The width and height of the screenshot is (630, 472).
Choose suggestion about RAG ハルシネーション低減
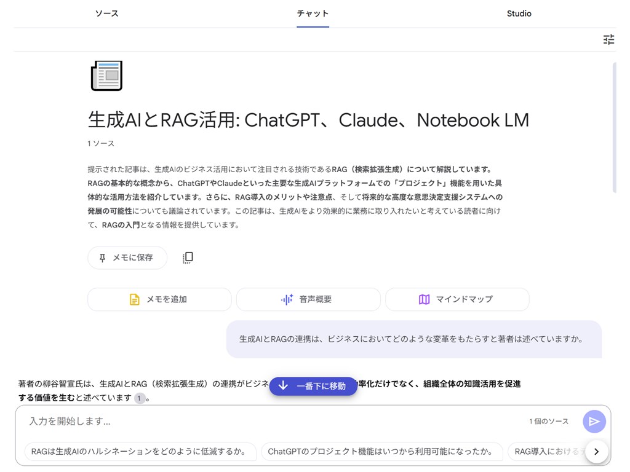(x=140, y=452)
